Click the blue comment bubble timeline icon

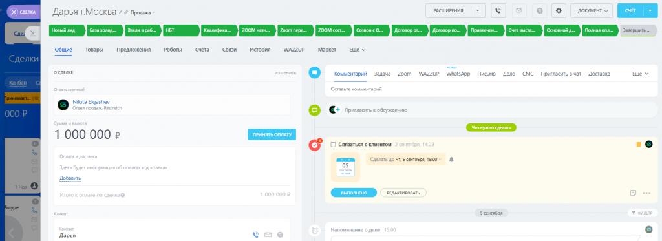[315, 72]
